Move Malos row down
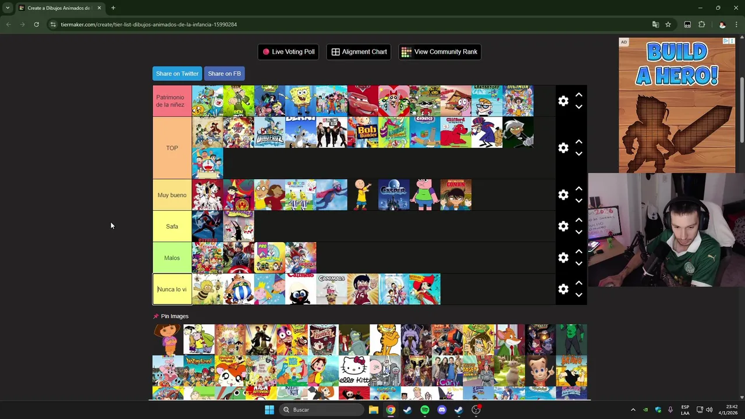 (579, 264)
